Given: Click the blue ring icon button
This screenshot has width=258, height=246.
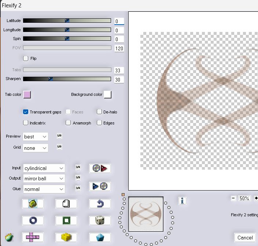Looking at the screenshot, I should click(x=33, y=220).
